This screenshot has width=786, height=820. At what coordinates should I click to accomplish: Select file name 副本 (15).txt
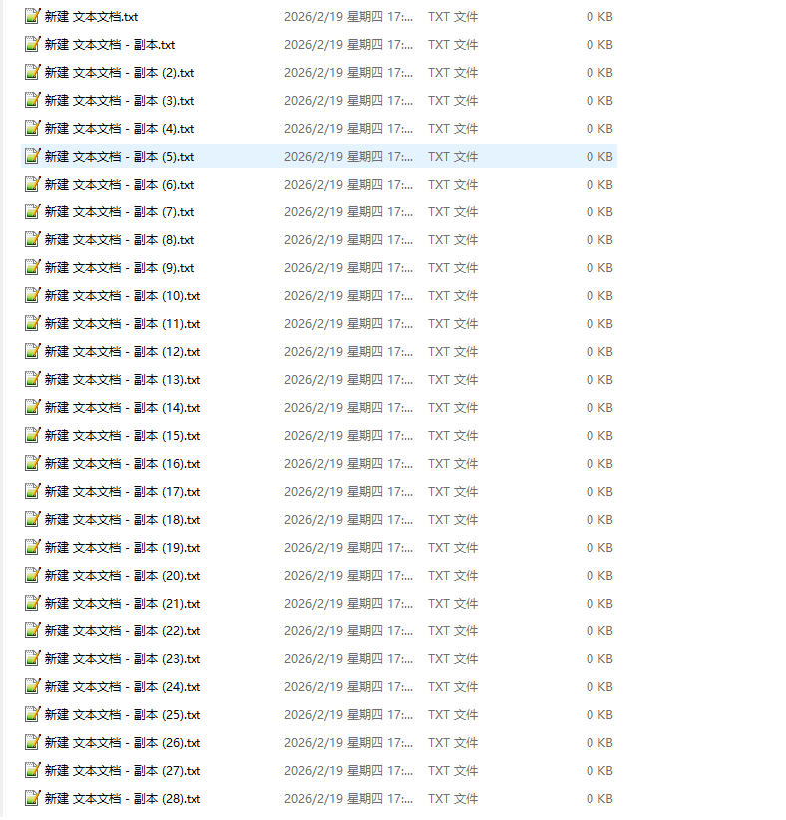pyautogui.click(x=123, y=436)
